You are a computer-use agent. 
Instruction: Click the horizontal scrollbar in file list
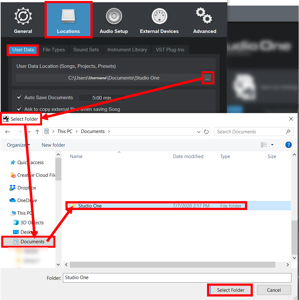(x=172, y=265)
